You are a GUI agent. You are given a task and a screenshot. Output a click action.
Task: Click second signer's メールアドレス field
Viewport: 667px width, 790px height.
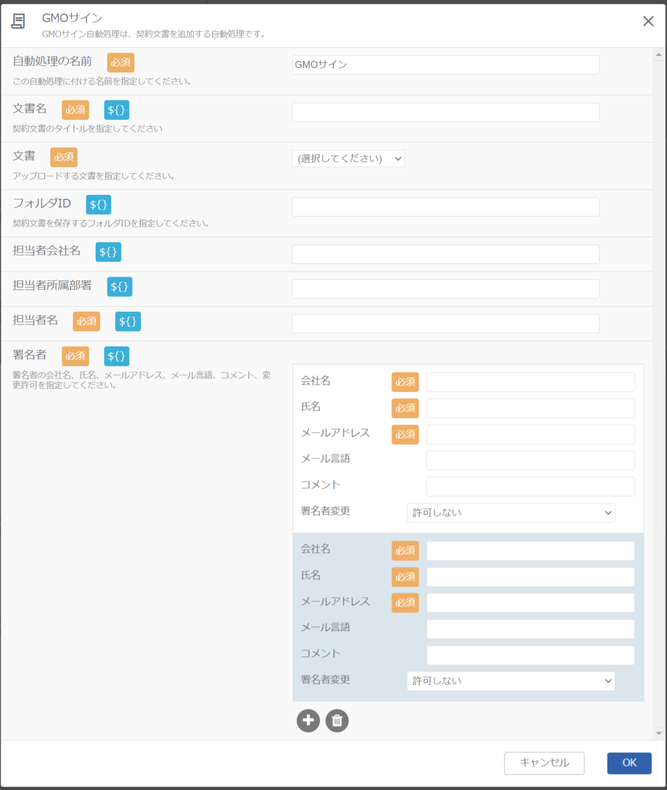pos(530,603)
